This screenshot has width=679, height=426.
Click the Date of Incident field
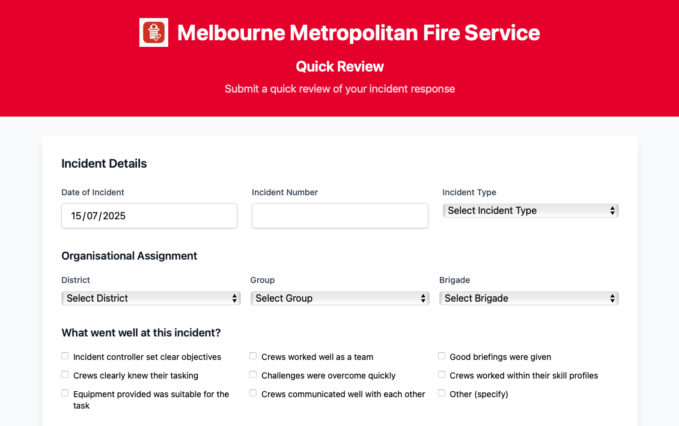[x=149, y=216]
